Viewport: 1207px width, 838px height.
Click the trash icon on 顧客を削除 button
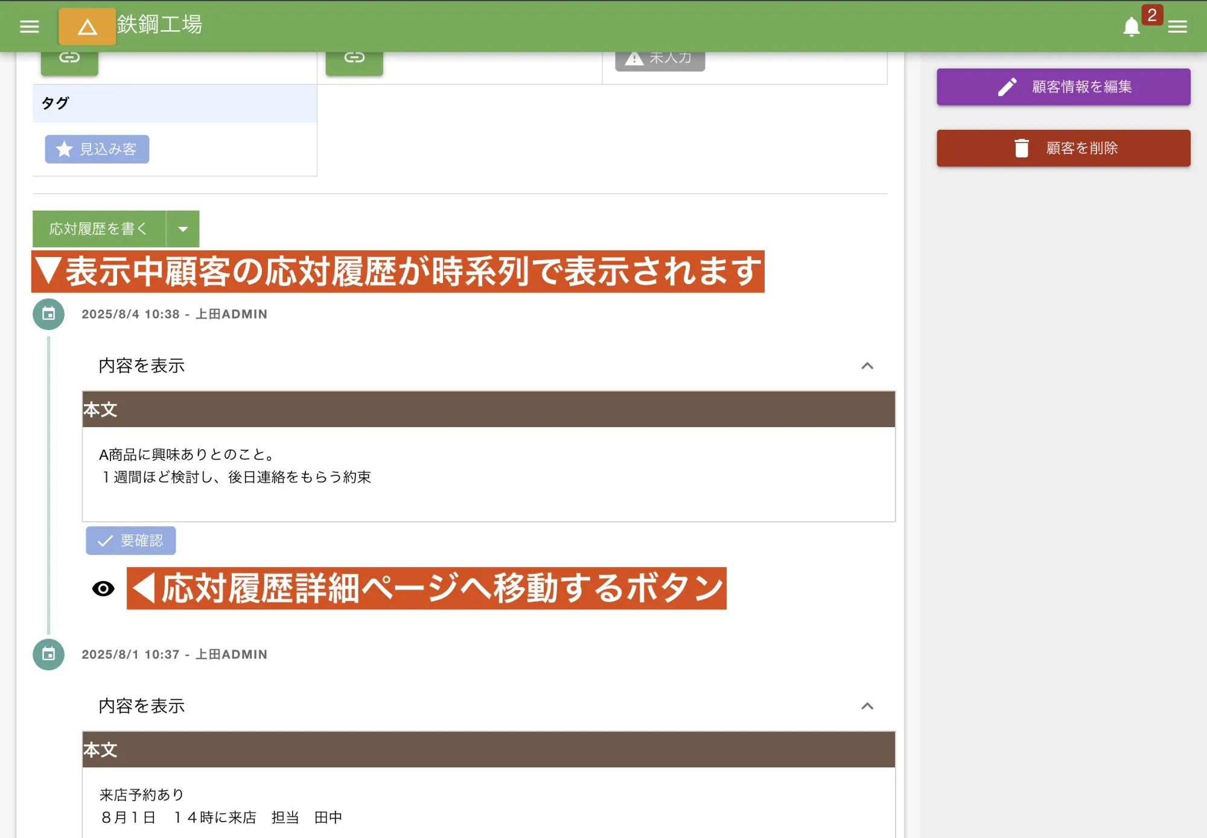tap(1021, 147)
